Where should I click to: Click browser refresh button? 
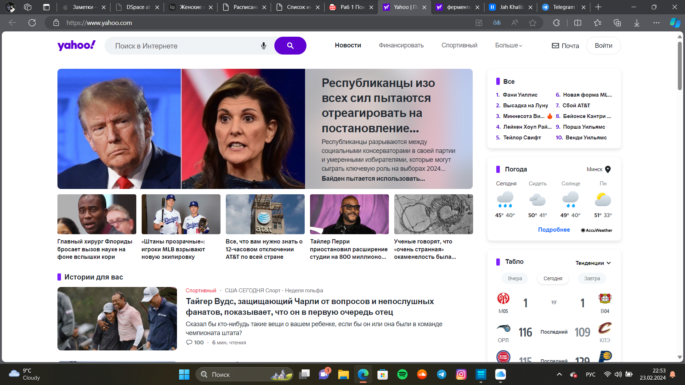tap(32, 23)
